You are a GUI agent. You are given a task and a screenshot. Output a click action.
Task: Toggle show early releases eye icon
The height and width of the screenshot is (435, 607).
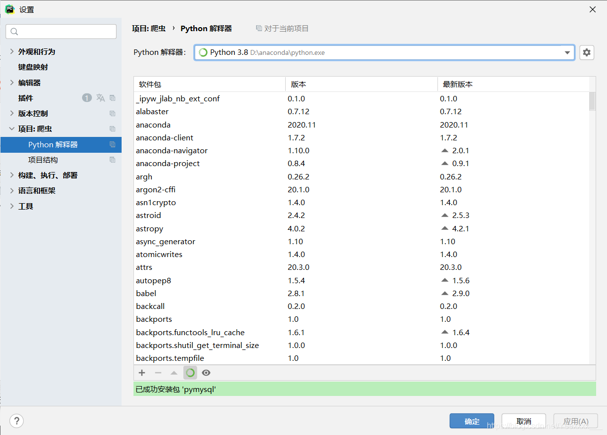tap(206, 373)
